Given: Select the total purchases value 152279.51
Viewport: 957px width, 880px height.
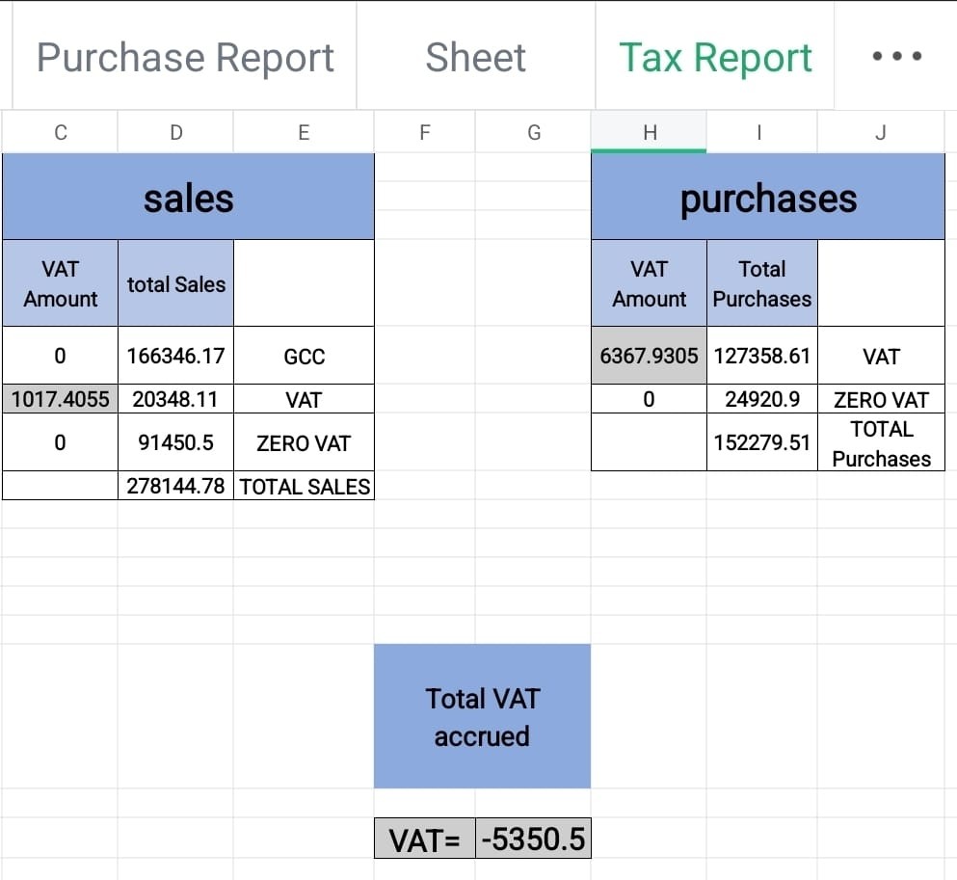Looking at the screenshot, I should coord(761,442).
